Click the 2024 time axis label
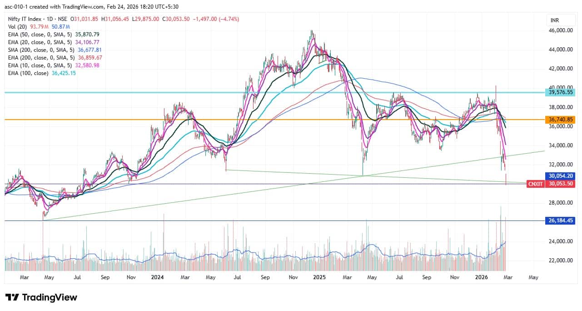582x311 pixels. click(x=158, y=277)
